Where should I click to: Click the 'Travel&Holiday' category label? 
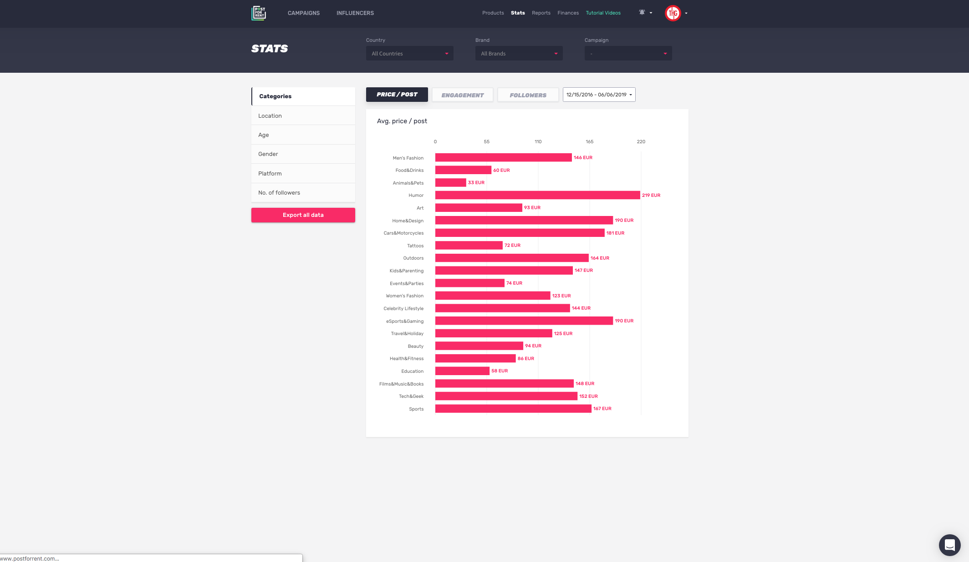(x=407, y=334)
